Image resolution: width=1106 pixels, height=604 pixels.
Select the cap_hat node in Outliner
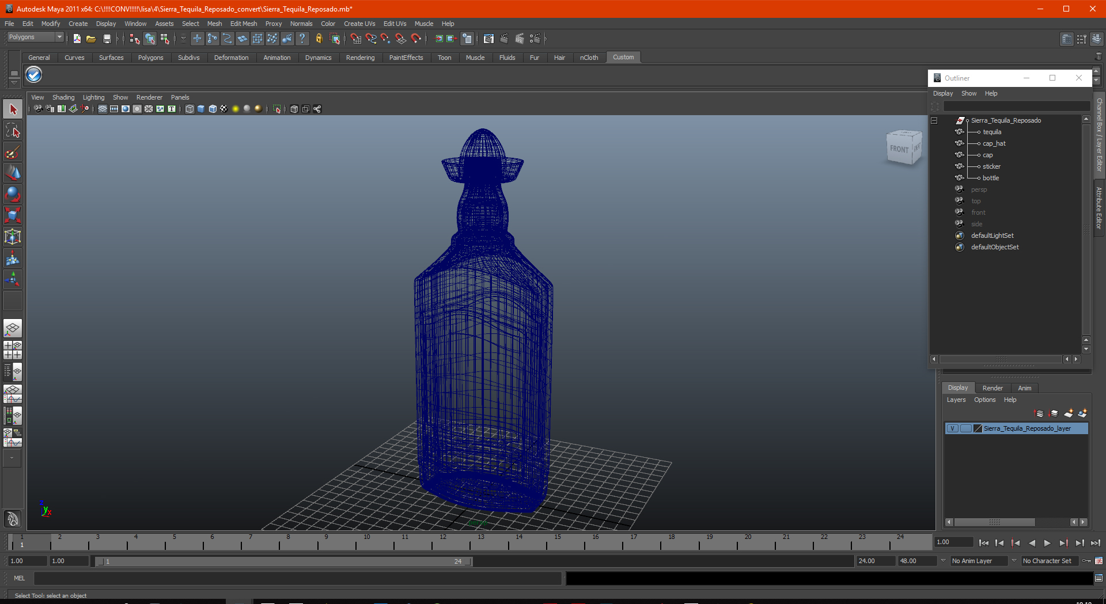[x=994, y=143]
